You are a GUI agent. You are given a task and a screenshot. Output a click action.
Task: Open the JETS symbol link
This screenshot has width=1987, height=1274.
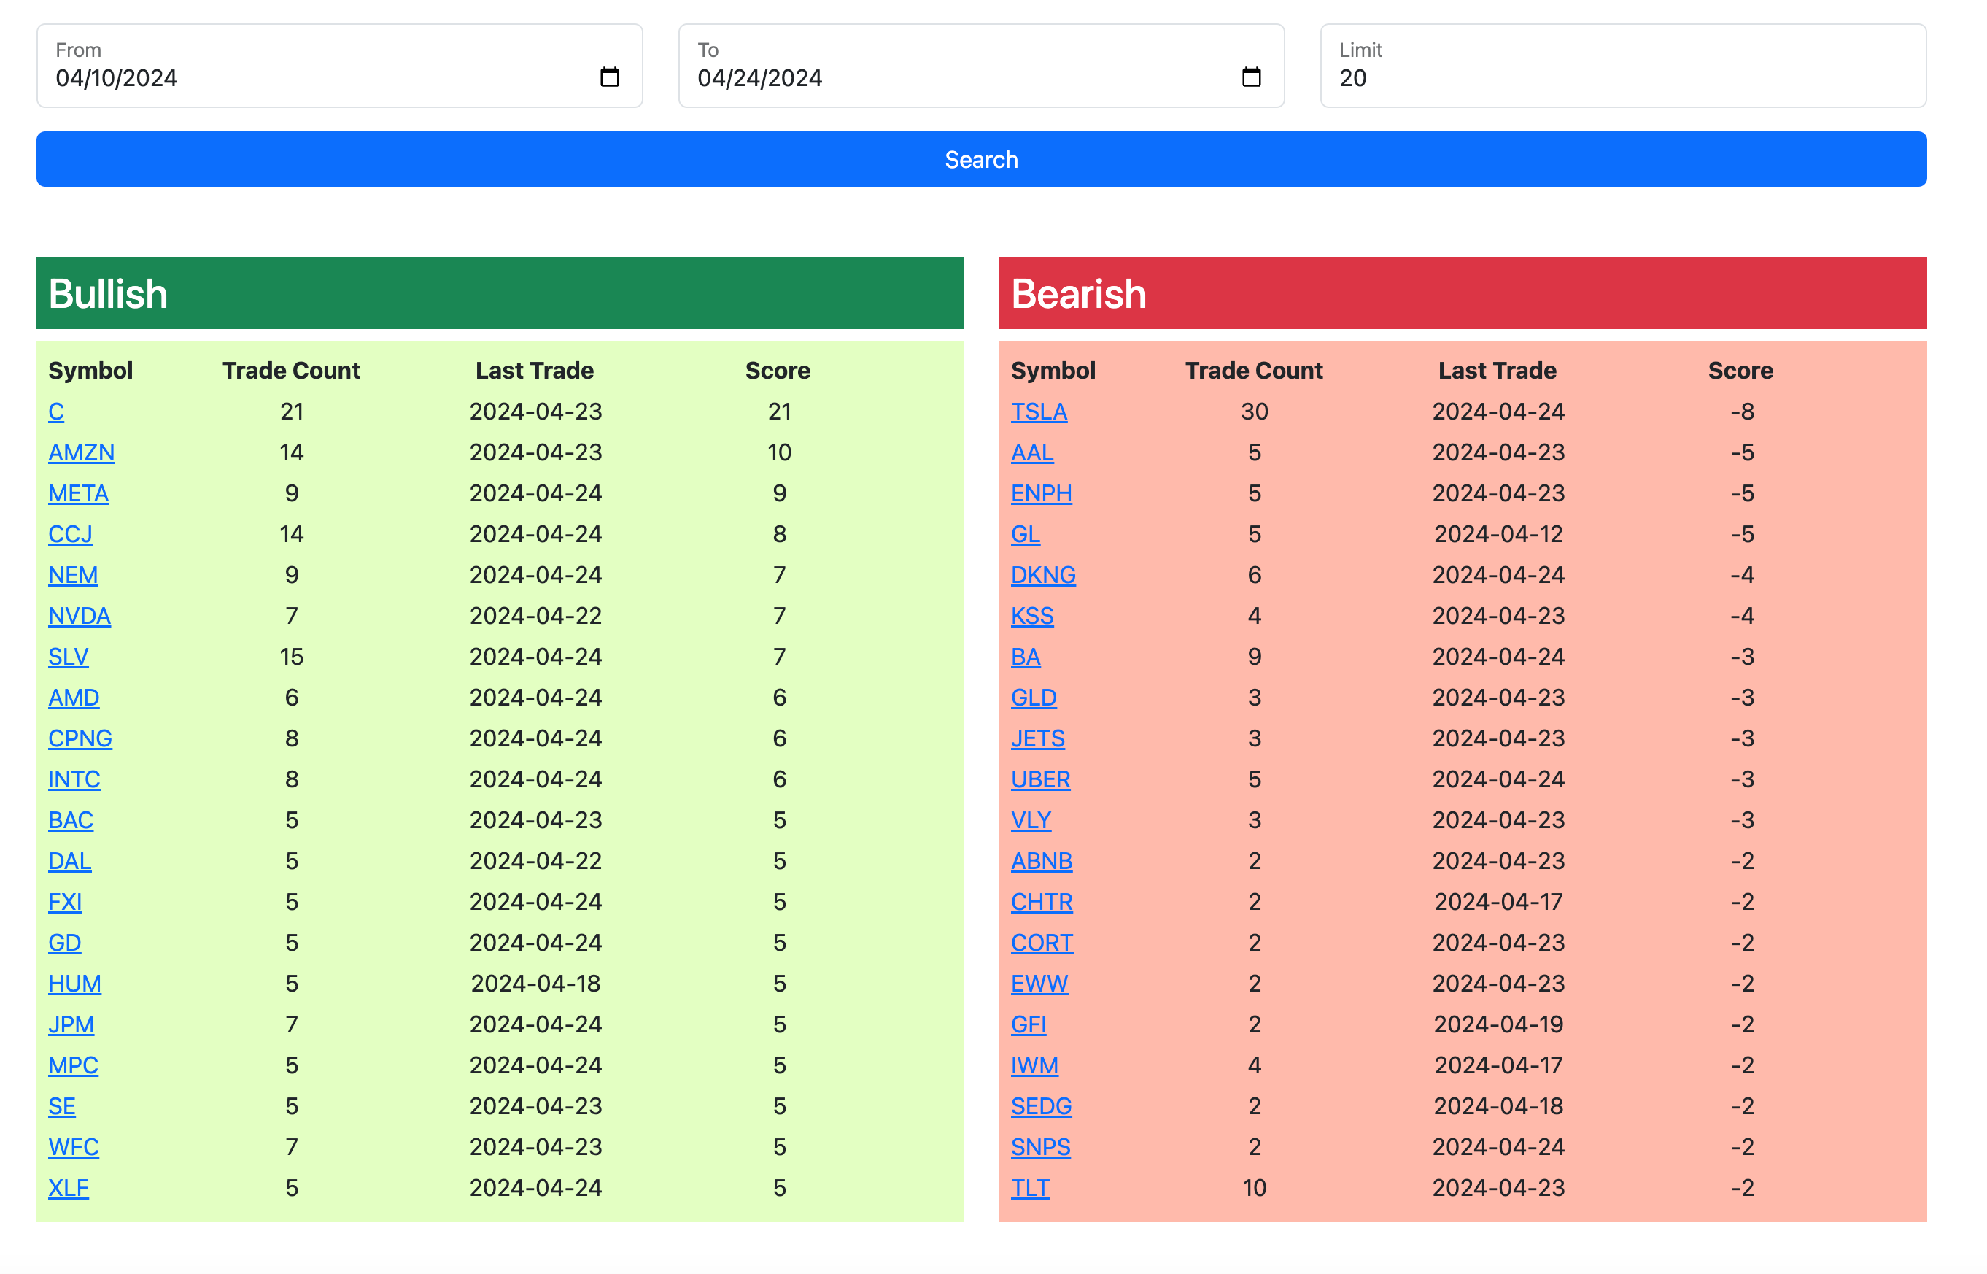pyautogui.click(x=1038, y=738)
